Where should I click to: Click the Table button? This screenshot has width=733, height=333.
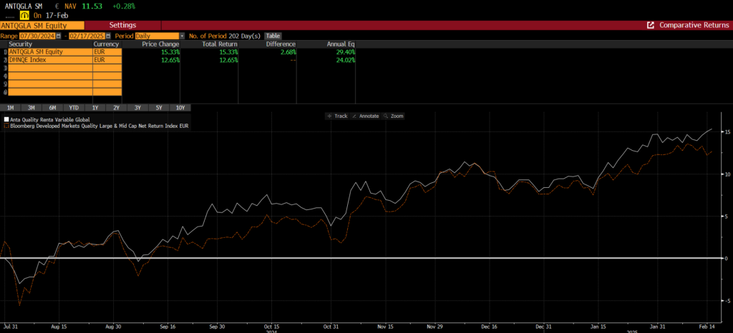coord(273,35)
